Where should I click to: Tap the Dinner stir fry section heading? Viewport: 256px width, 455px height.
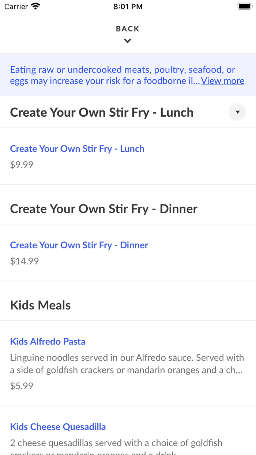(103, 209)
